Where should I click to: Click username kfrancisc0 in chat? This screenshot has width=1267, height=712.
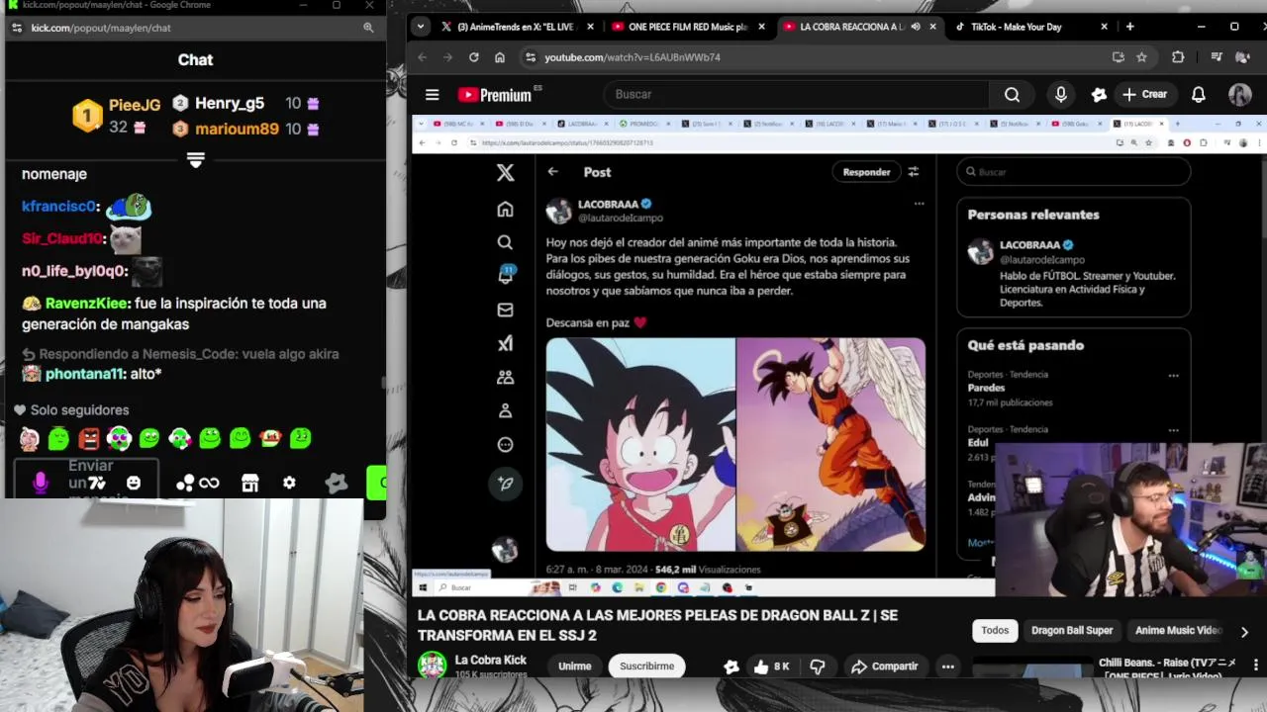pos(59,207)
